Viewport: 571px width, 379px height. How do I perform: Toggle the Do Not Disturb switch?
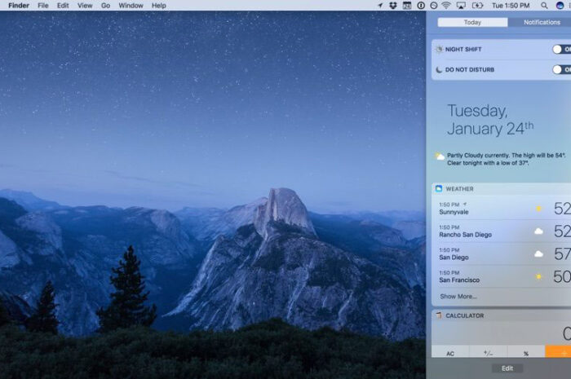pos(561,69)
